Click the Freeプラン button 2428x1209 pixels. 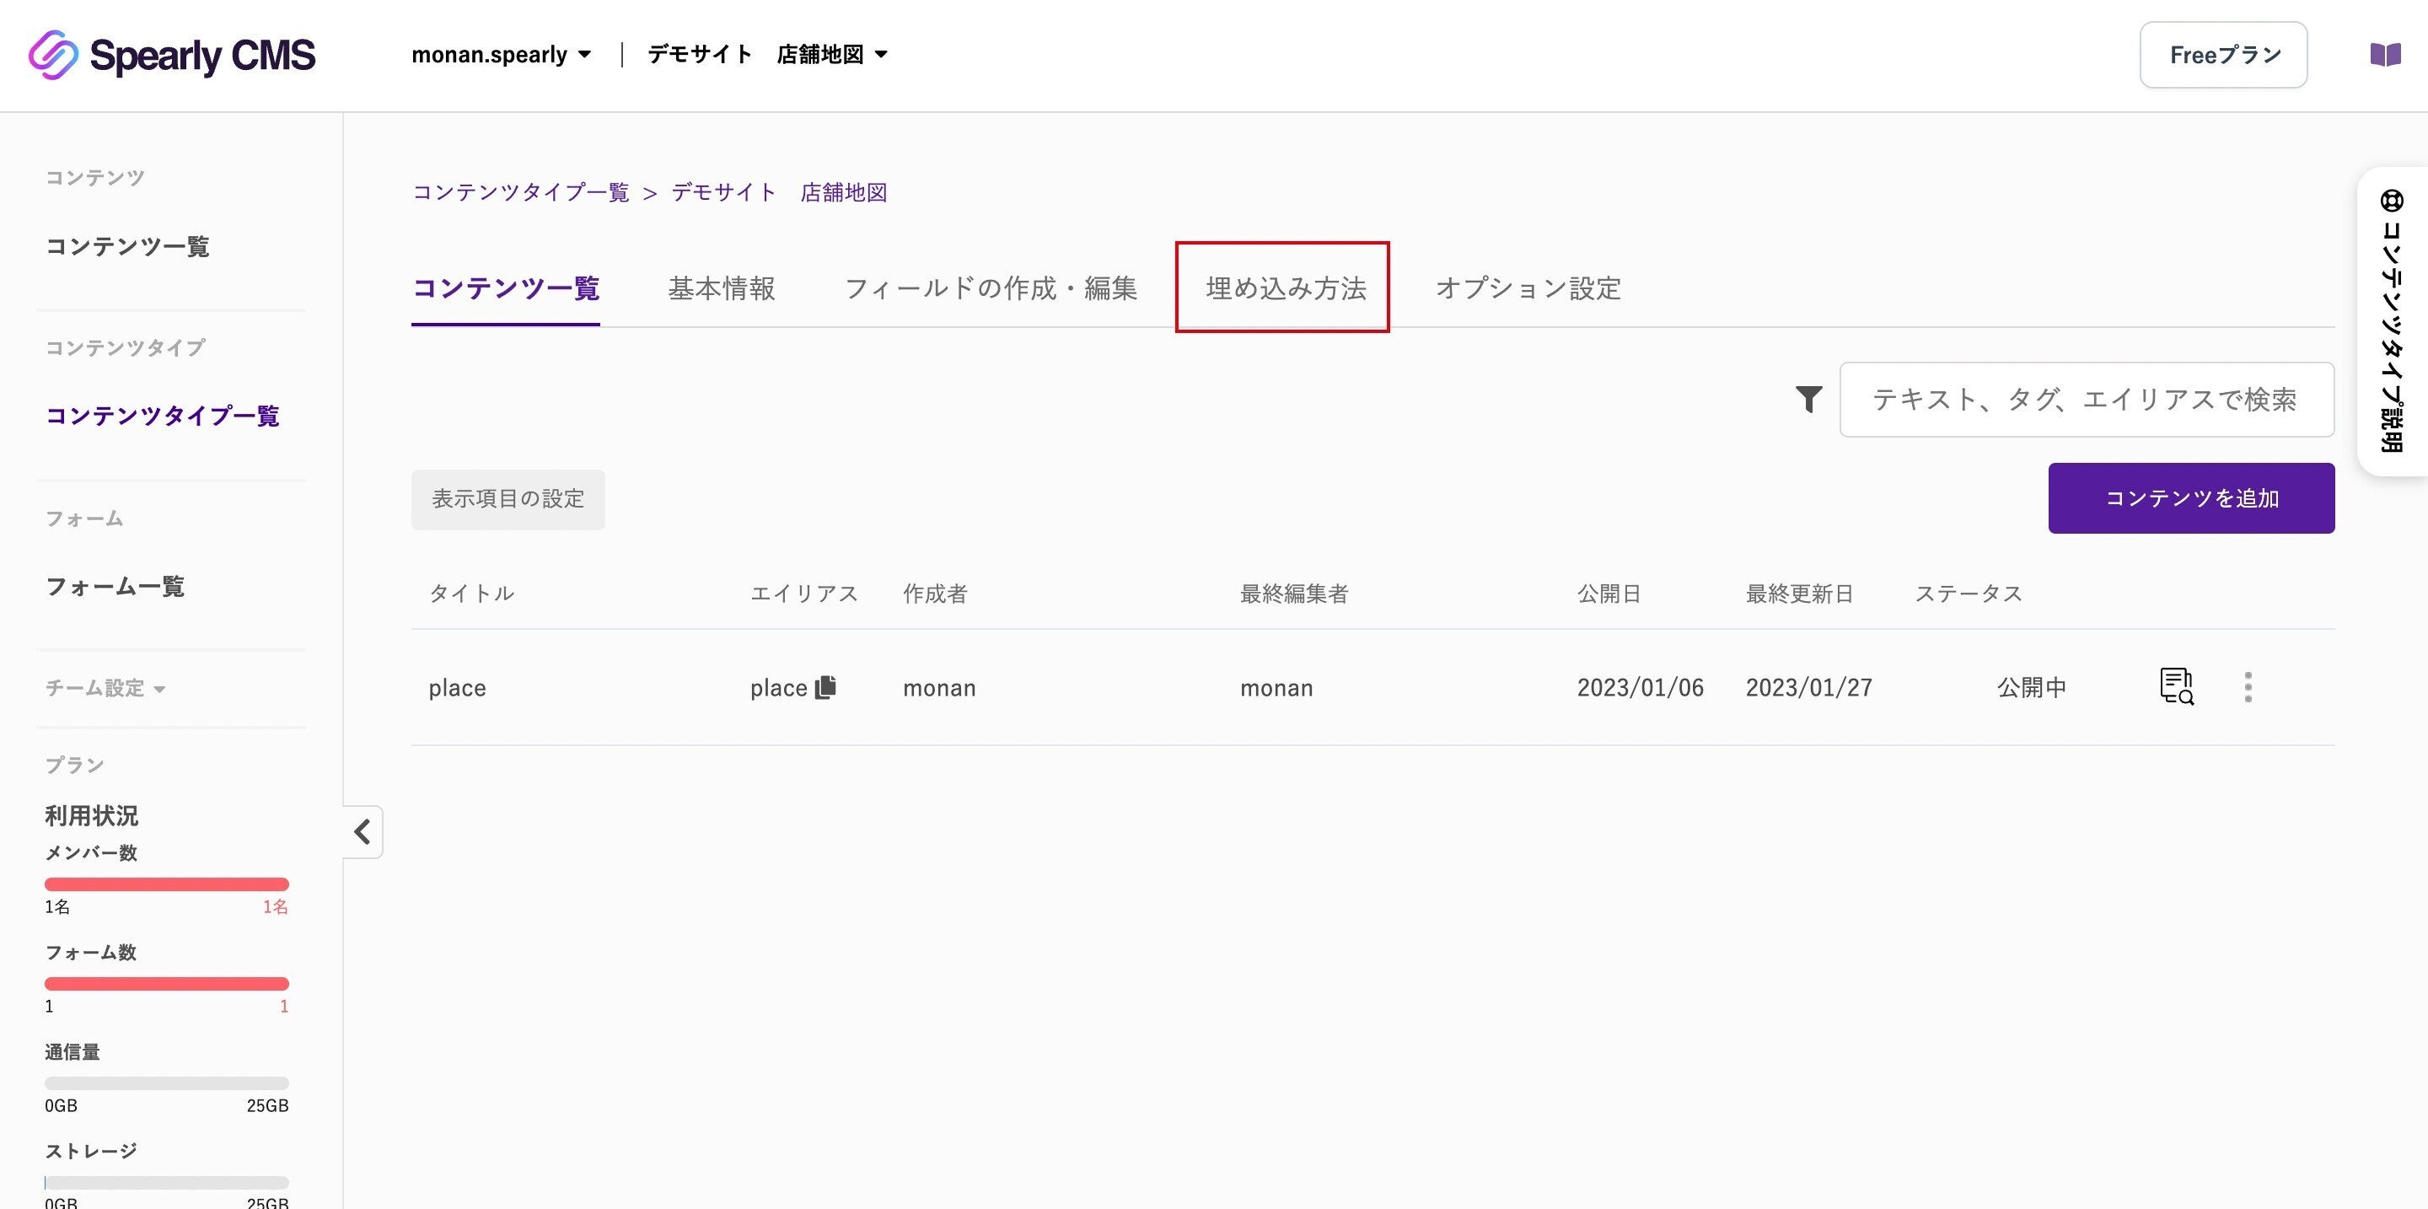[2223, 55]
